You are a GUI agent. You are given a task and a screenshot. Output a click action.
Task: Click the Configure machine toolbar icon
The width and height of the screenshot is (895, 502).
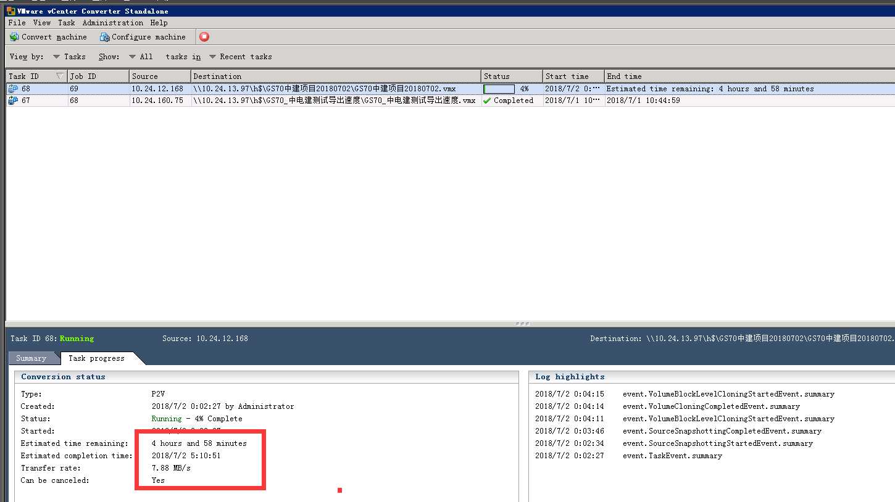pos(104,37)
